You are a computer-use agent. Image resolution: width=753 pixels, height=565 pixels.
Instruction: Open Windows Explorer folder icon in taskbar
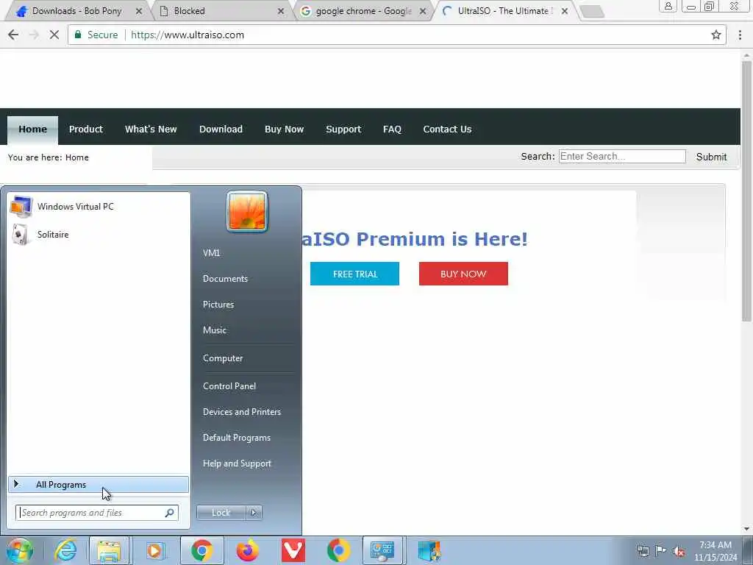click(109, 550)
